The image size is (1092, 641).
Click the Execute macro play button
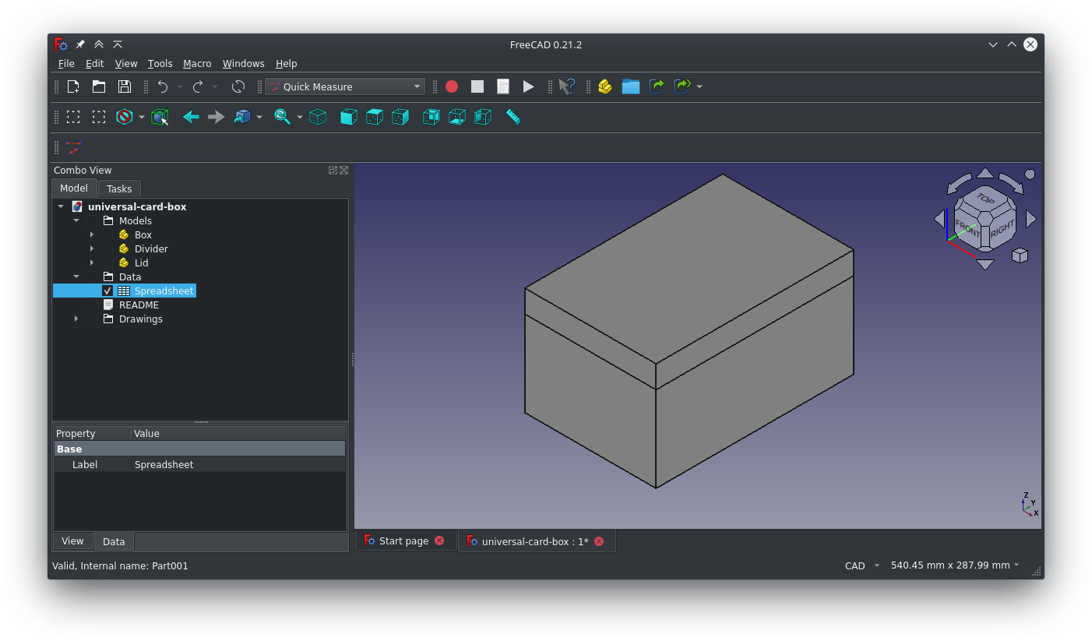coord(528,86)
